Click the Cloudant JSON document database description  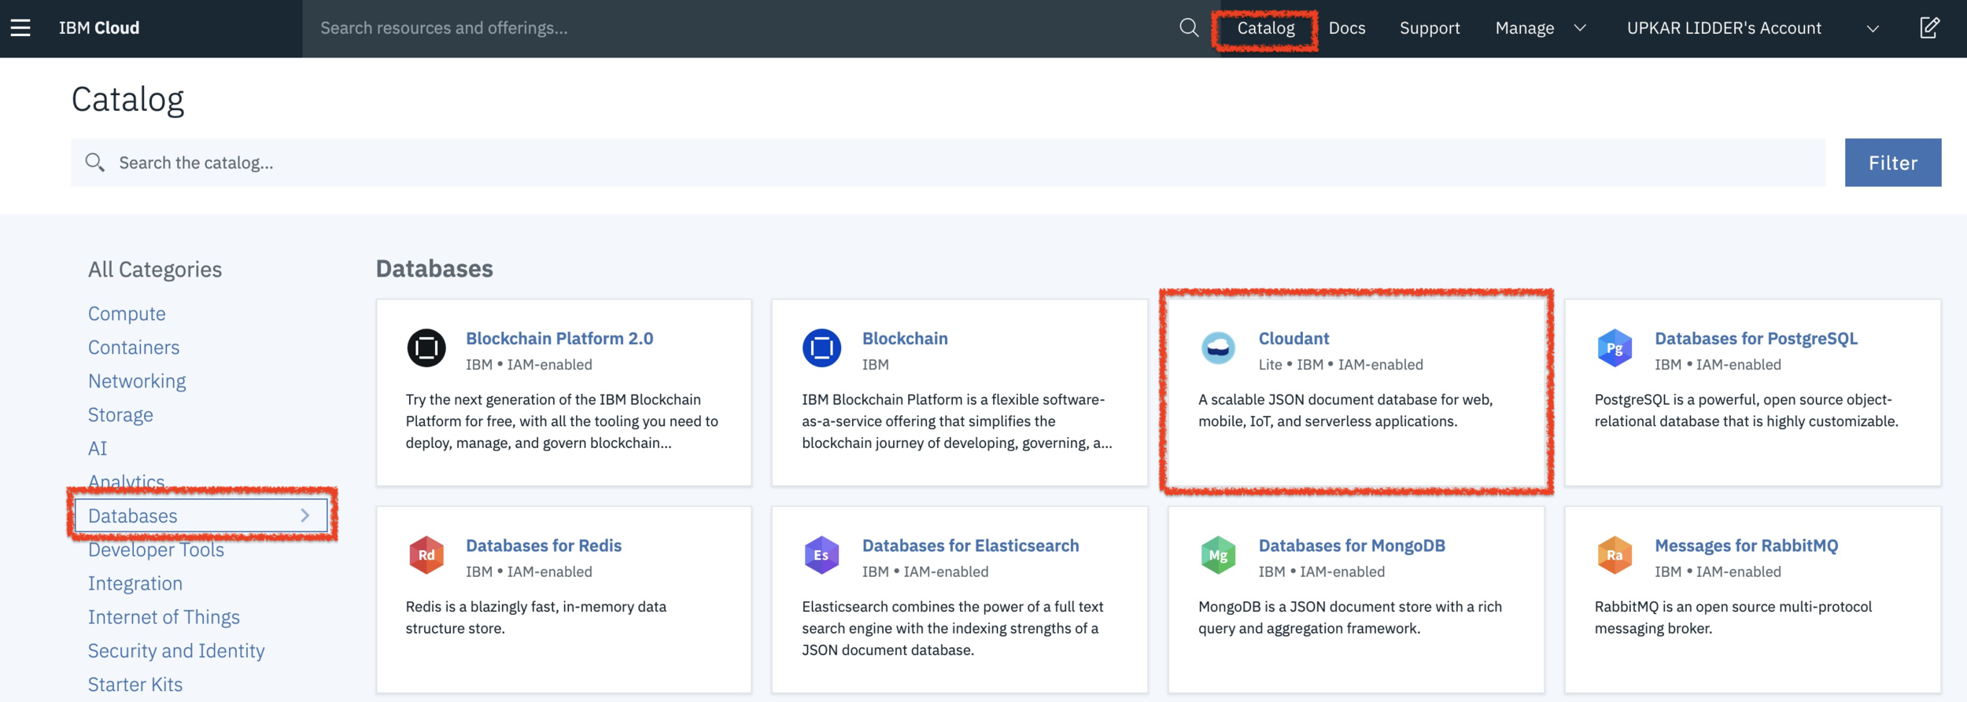pos(1345,410)
